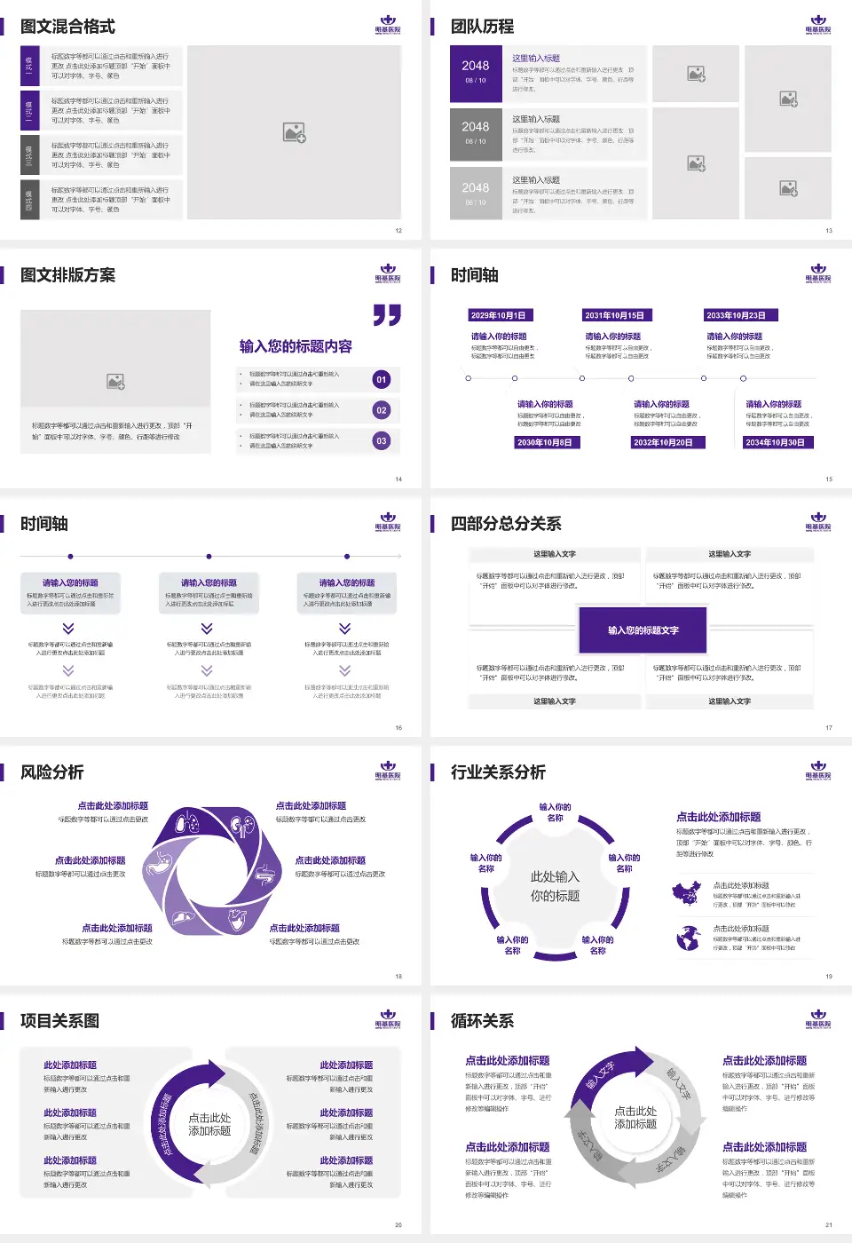Click the dark double chevron under the first 时间轴 card
The width and height of the screenshot is (852, 1243).
pos(68,628)
